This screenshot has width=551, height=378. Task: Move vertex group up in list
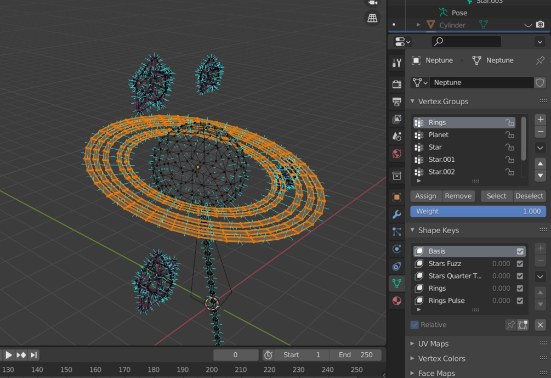pos(541,163)
